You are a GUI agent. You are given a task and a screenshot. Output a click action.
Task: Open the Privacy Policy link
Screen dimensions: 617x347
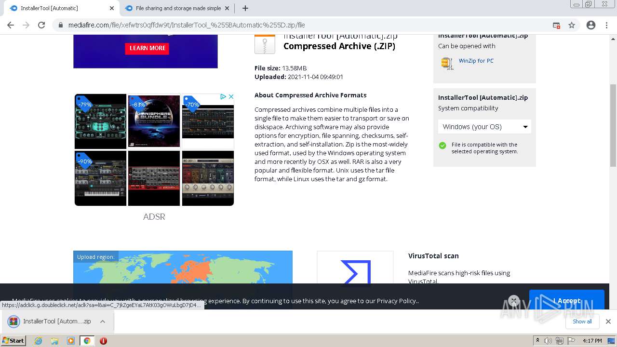(x=396, y=301)
